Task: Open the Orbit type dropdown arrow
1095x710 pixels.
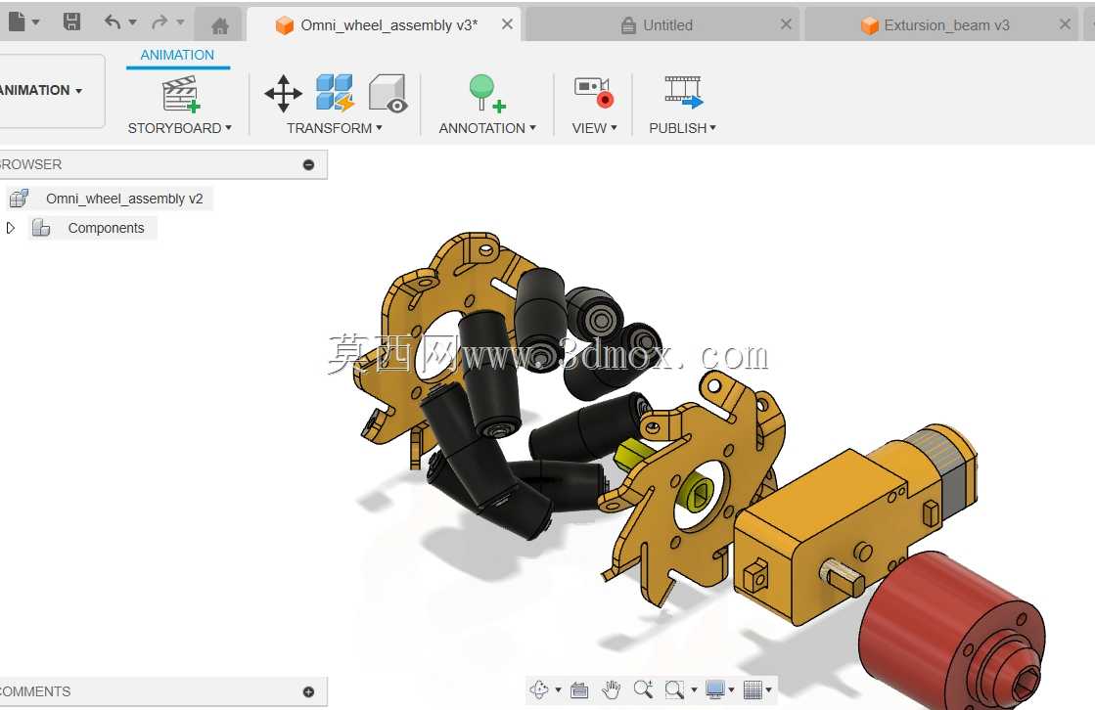Action: coord(558,690)
